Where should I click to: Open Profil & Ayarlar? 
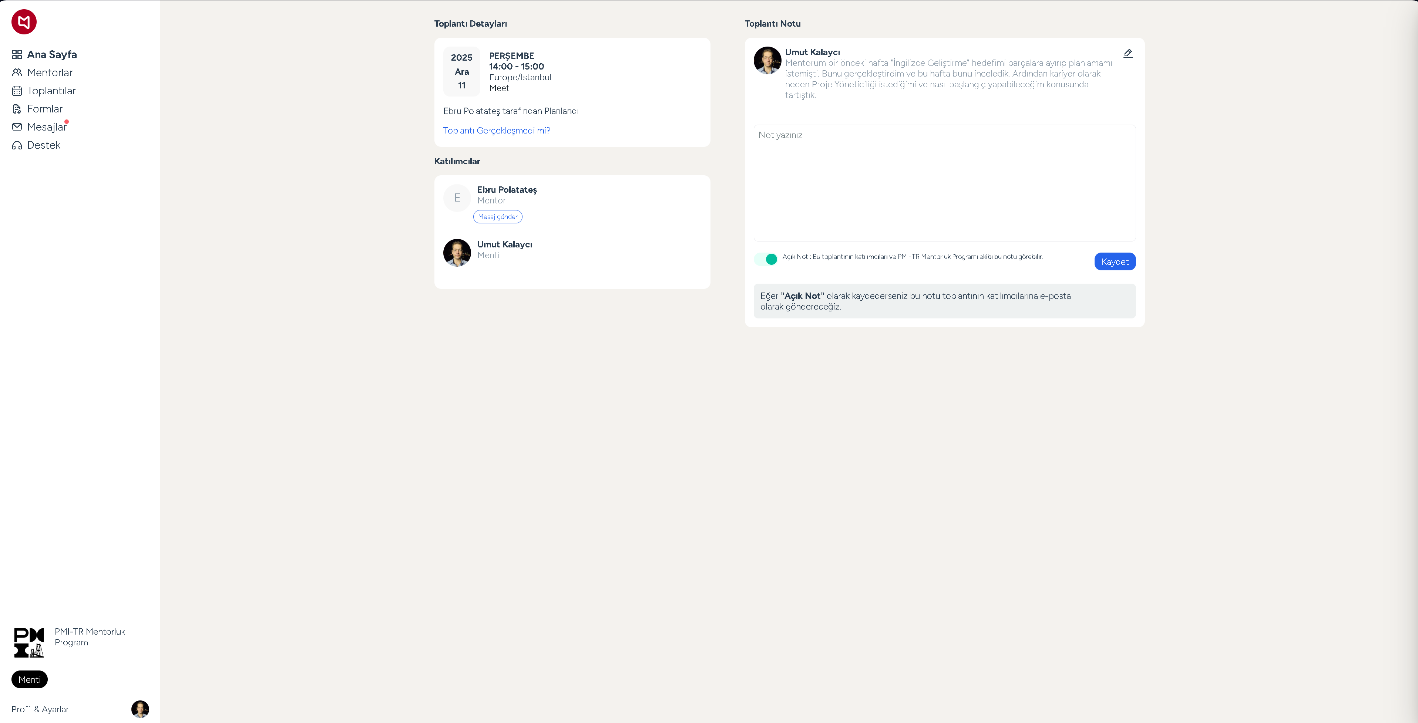pos(40,709)
